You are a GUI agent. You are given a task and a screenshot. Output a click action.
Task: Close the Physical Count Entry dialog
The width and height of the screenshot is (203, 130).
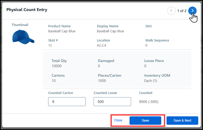point(118,120)
